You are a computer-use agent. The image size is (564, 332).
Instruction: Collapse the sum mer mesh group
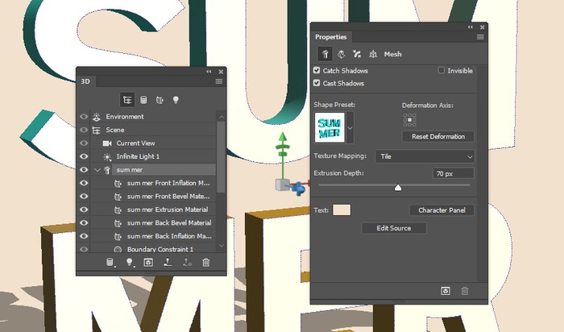pyautogui.click(x=97, y=170)
